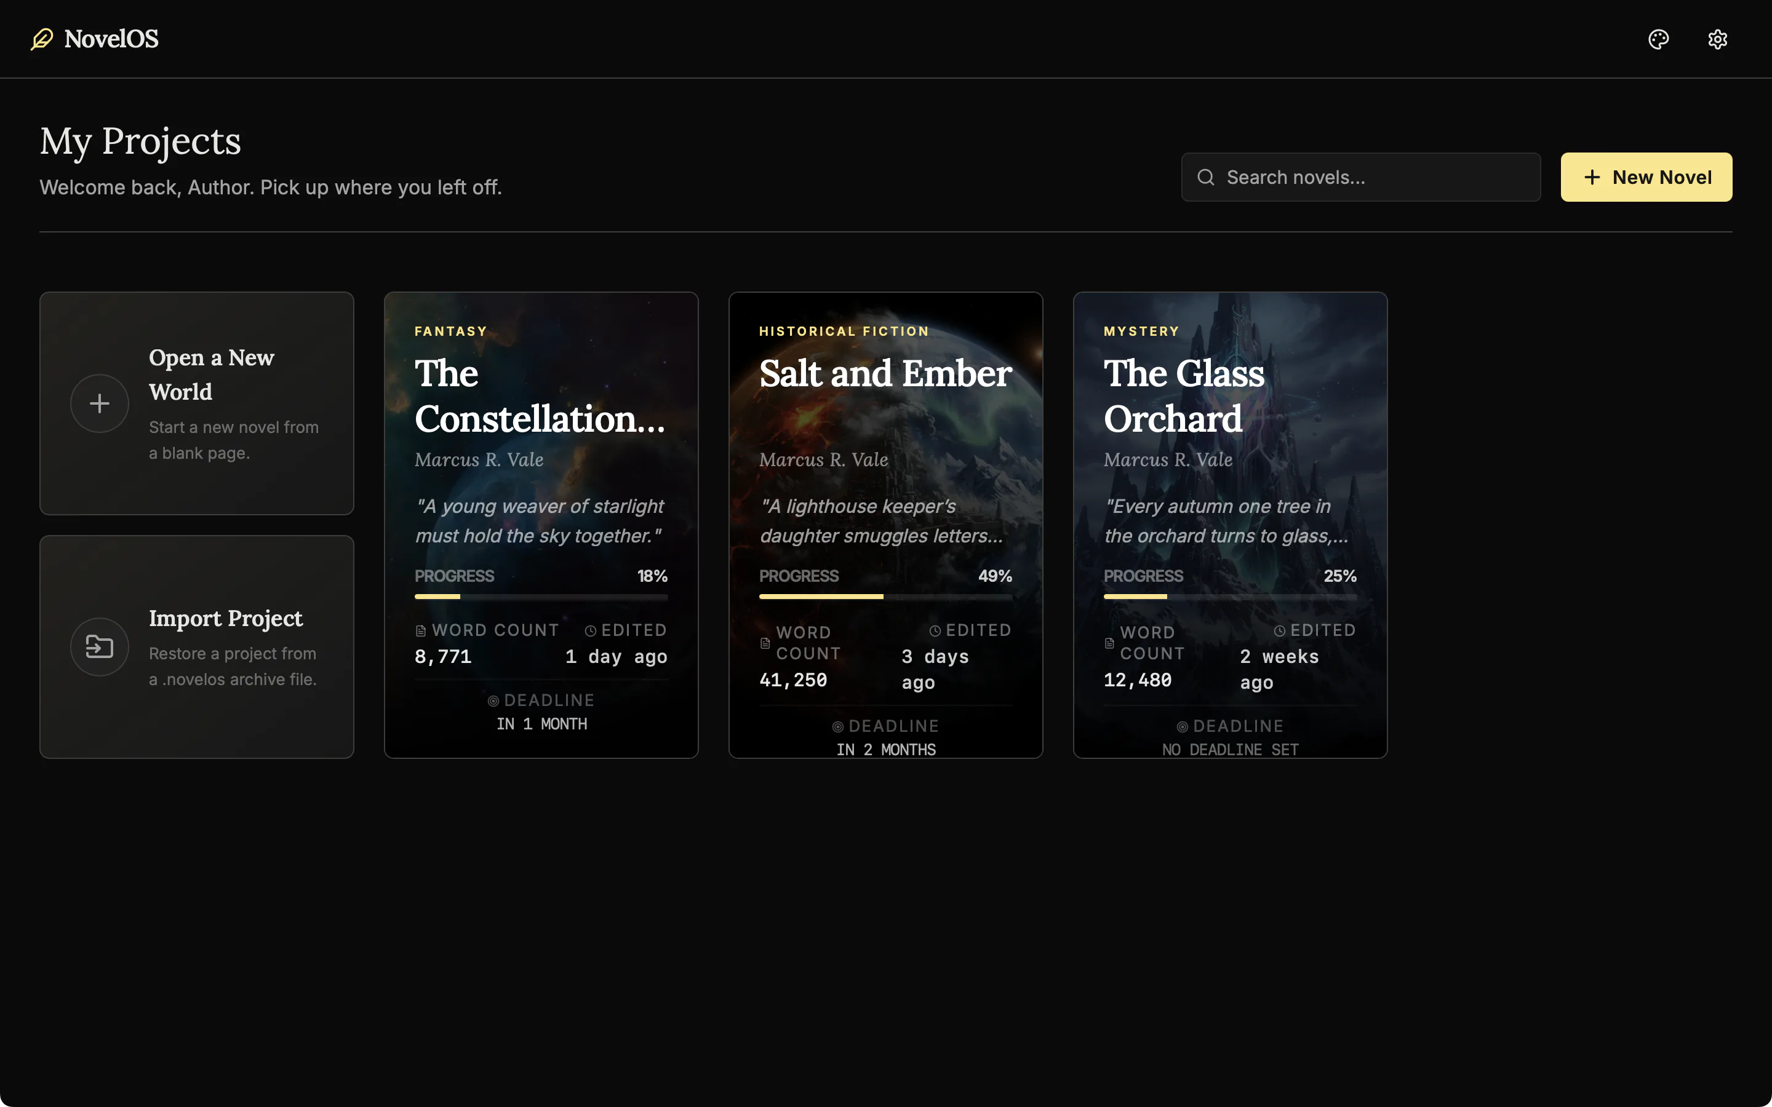The width and height of the screenshot is (1772, 1107).
Task: Open The Constellation fantasy novel card
Action: click(x=541, y=525)
